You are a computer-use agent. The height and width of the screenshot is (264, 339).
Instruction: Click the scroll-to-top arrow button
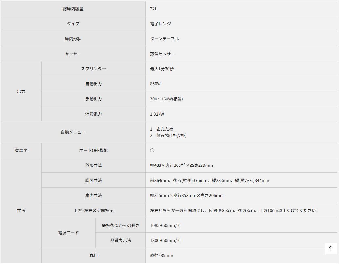point(331,249)
